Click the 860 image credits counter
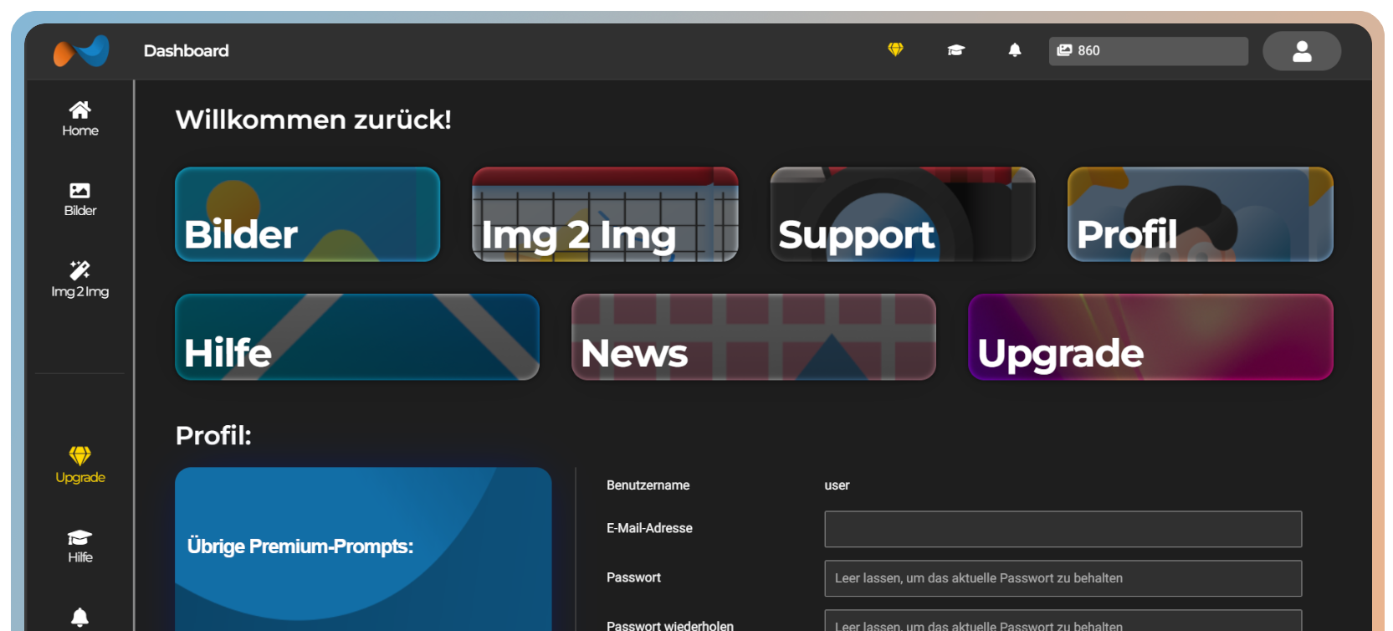This screenshot has width=1393, height=631. click(1148, 51)
